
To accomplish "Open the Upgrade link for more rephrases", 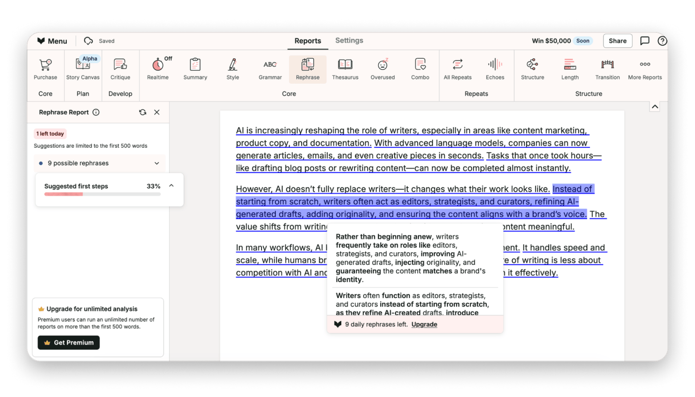I will pos(424,324).
